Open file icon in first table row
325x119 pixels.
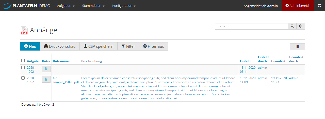coord(46,69)
